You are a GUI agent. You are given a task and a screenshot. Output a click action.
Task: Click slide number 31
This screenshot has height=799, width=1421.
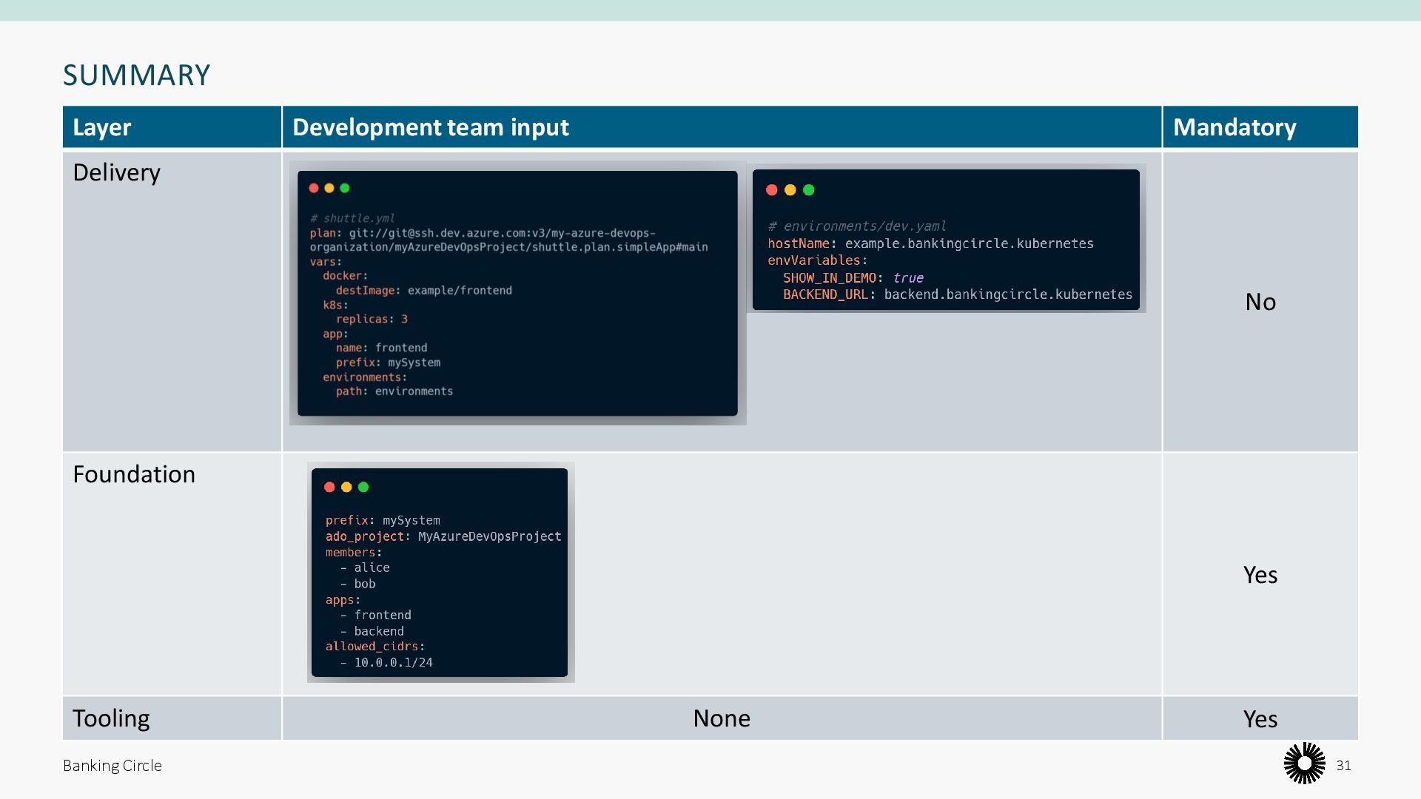tap(1343, 766)
